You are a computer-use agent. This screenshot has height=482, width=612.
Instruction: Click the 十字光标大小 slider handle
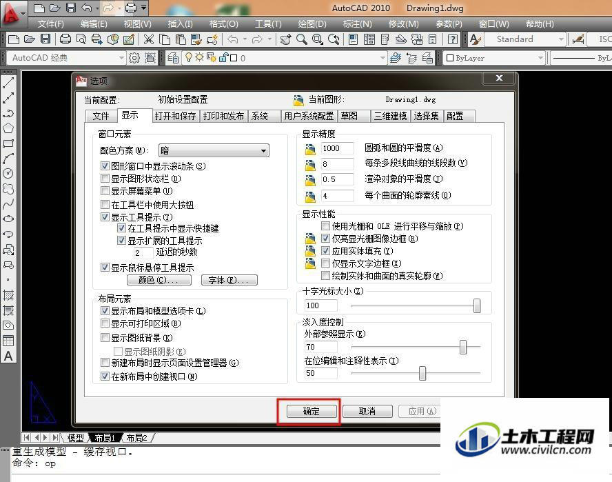(x=476, y=306)
